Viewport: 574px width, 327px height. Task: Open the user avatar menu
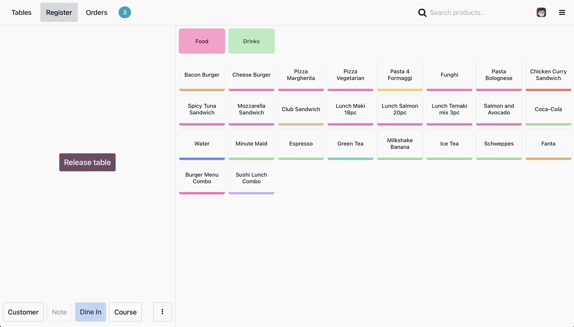click(541, 12)
